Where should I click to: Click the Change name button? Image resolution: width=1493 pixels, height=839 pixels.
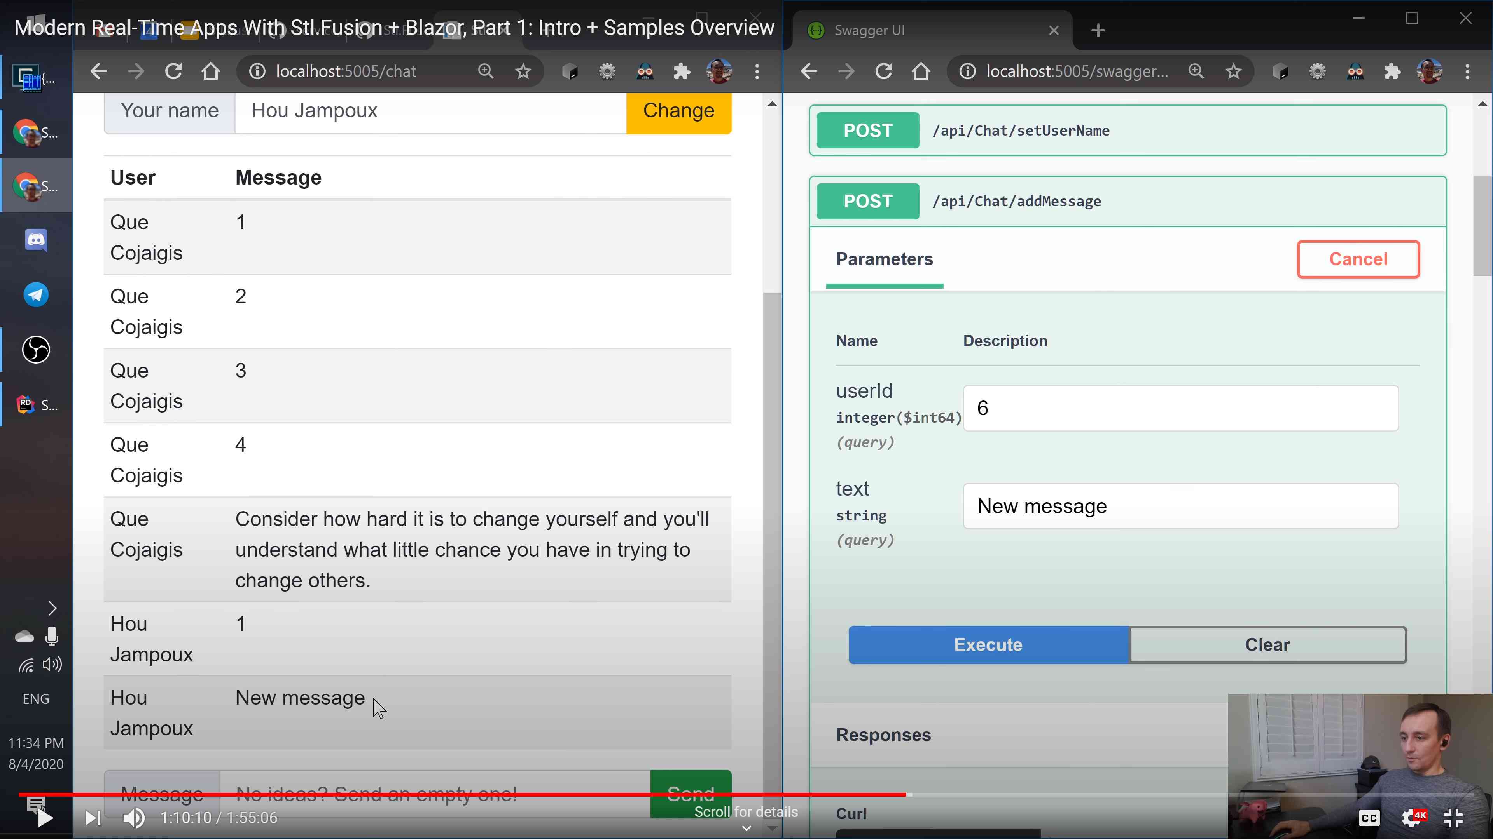click(x=678, y=111)
